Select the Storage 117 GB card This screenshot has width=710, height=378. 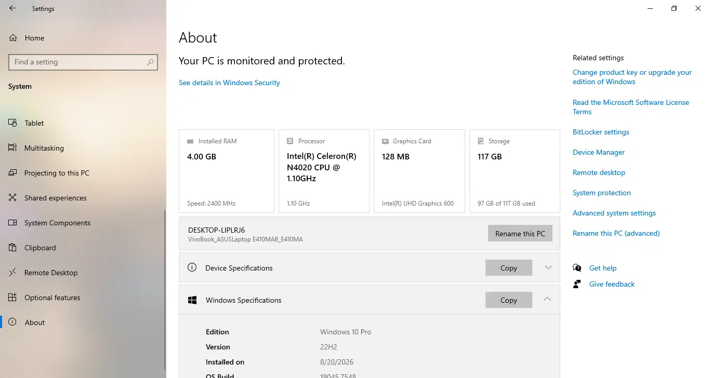tap(515, 171)
